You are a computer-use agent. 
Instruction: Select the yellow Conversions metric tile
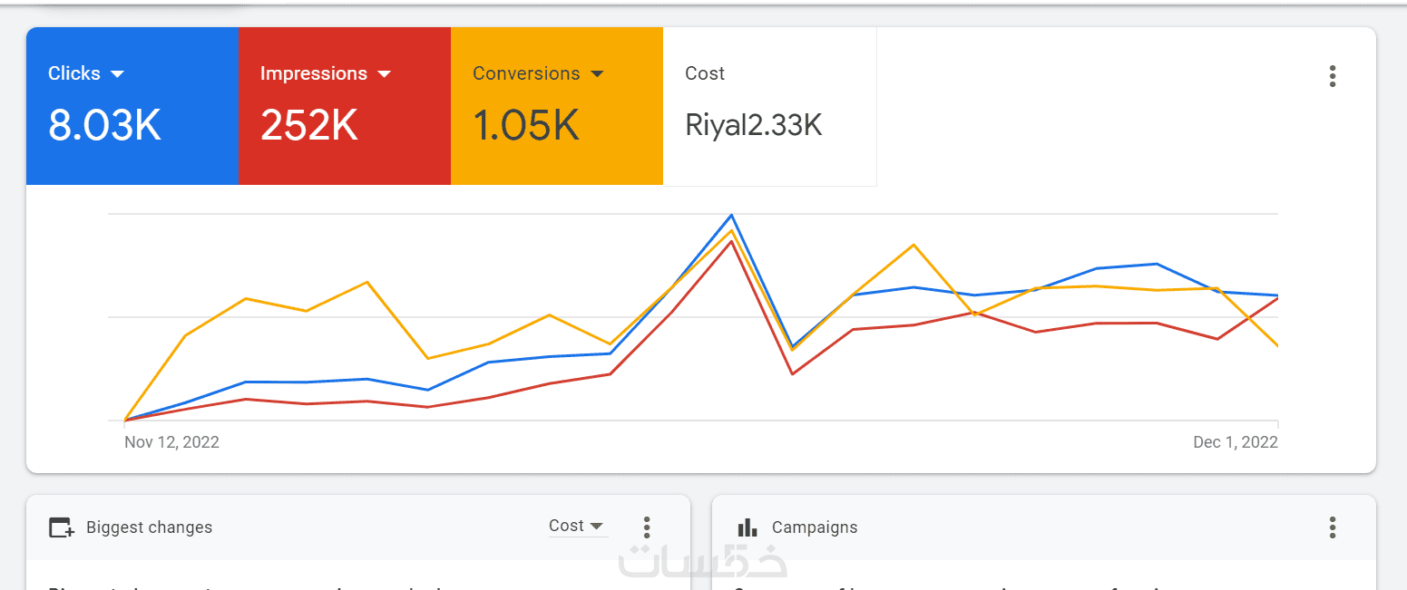click(557, 106)
